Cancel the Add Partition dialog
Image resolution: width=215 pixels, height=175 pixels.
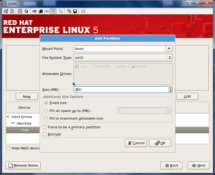tap(136, 143)
